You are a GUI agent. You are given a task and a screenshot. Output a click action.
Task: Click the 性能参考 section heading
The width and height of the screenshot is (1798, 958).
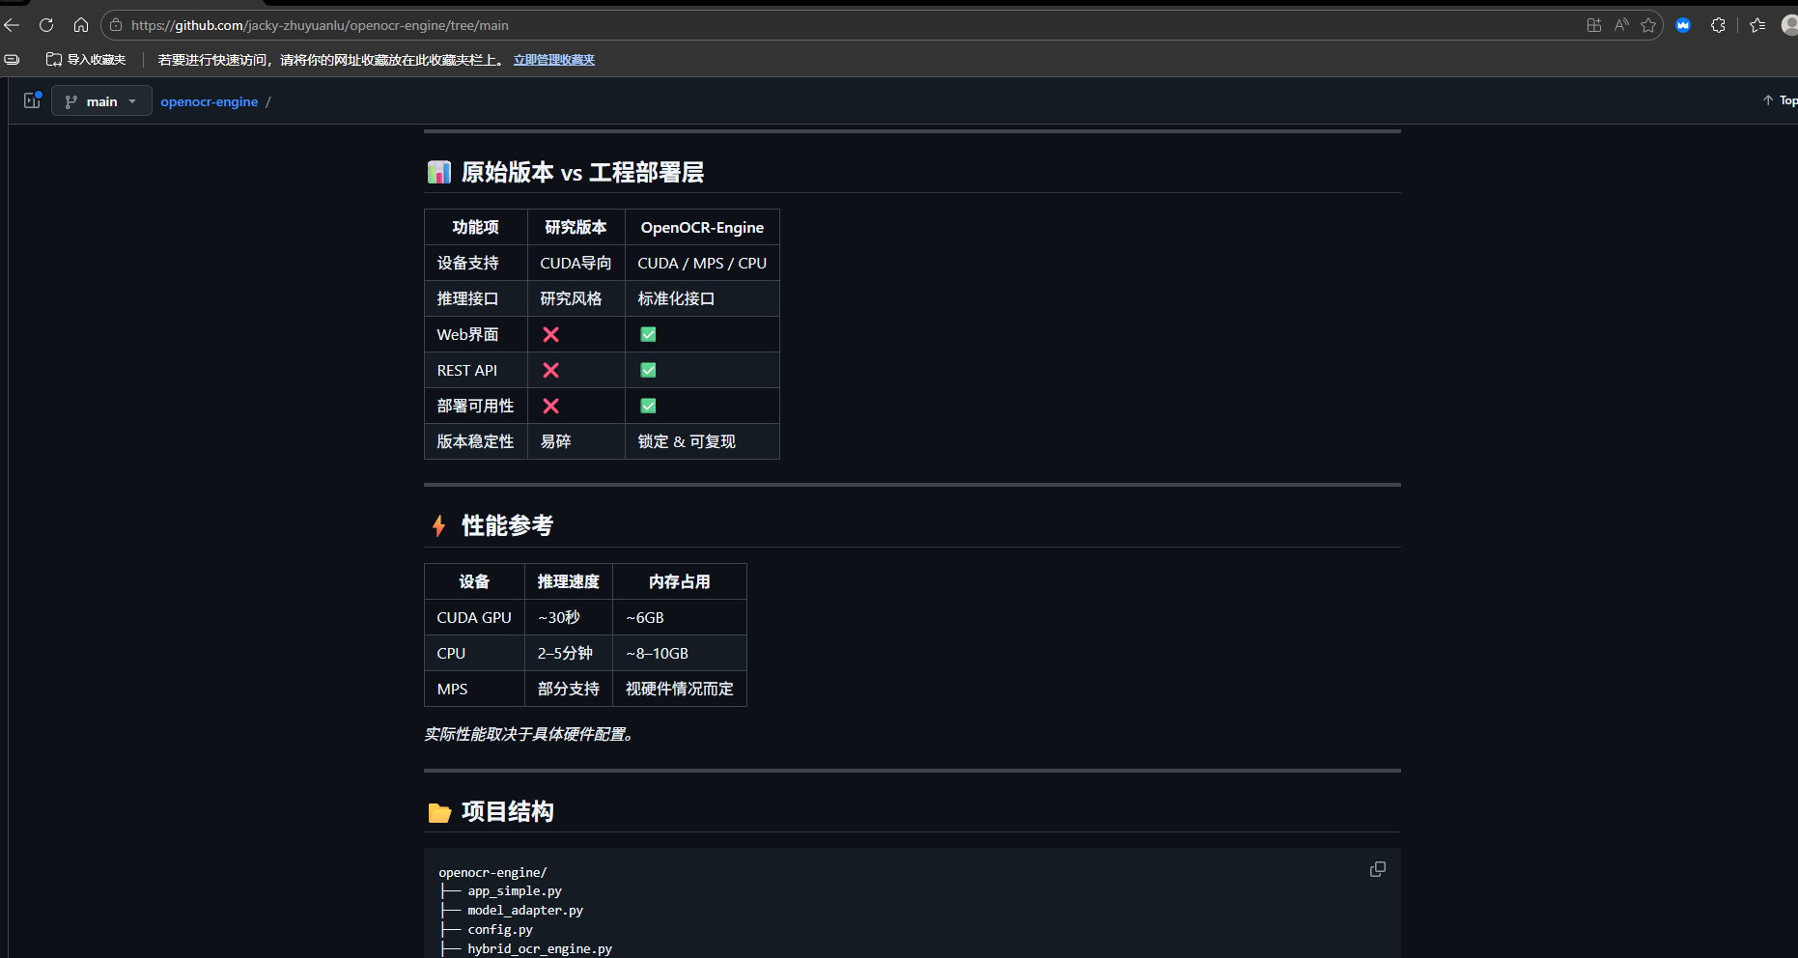(508, 525)
